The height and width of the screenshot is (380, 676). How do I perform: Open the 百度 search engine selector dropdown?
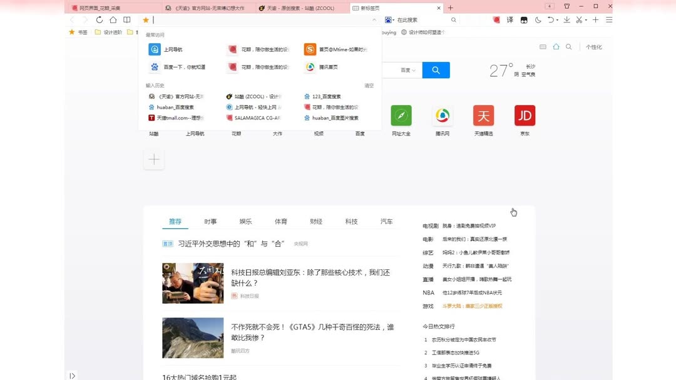(407, 70)
